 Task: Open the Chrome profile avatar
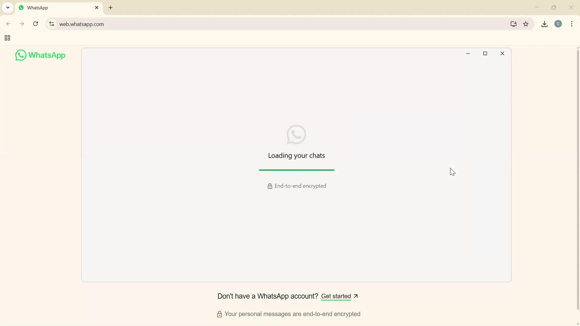559,24
